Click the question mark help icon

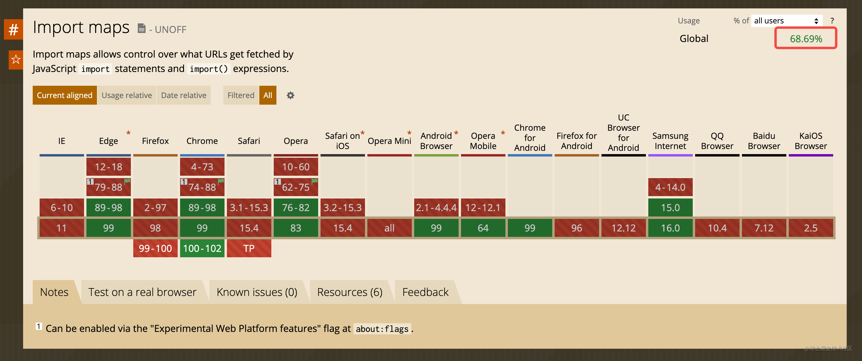click(832, 21)
